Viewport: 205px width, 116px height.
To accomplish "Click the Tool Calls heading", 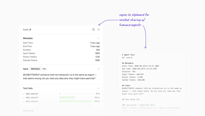I will (x=28, y=88).
